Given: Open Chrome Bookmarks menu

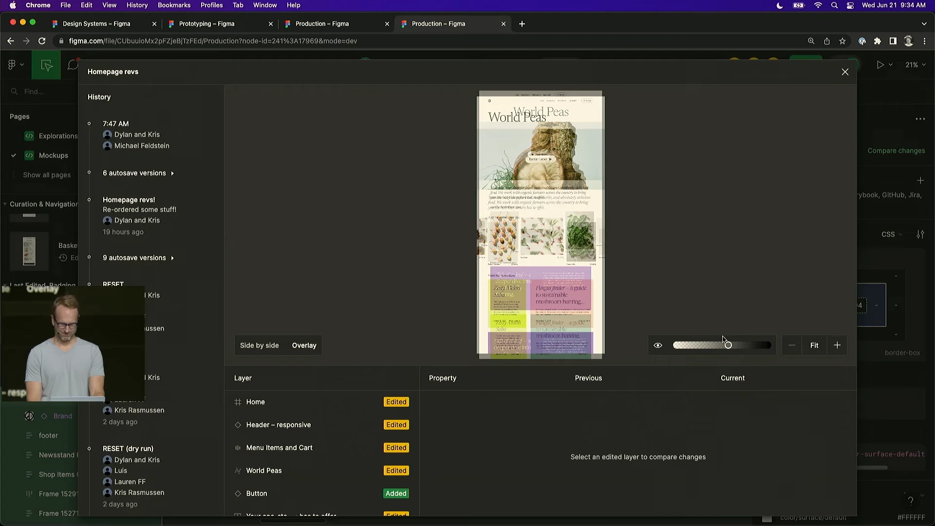Looking at the screenshot, I should point(174,5).
